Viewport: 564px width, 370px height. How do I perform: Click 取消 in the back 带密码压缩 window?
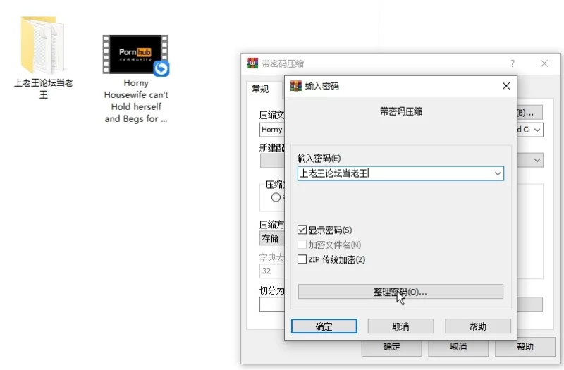[458, 347]
